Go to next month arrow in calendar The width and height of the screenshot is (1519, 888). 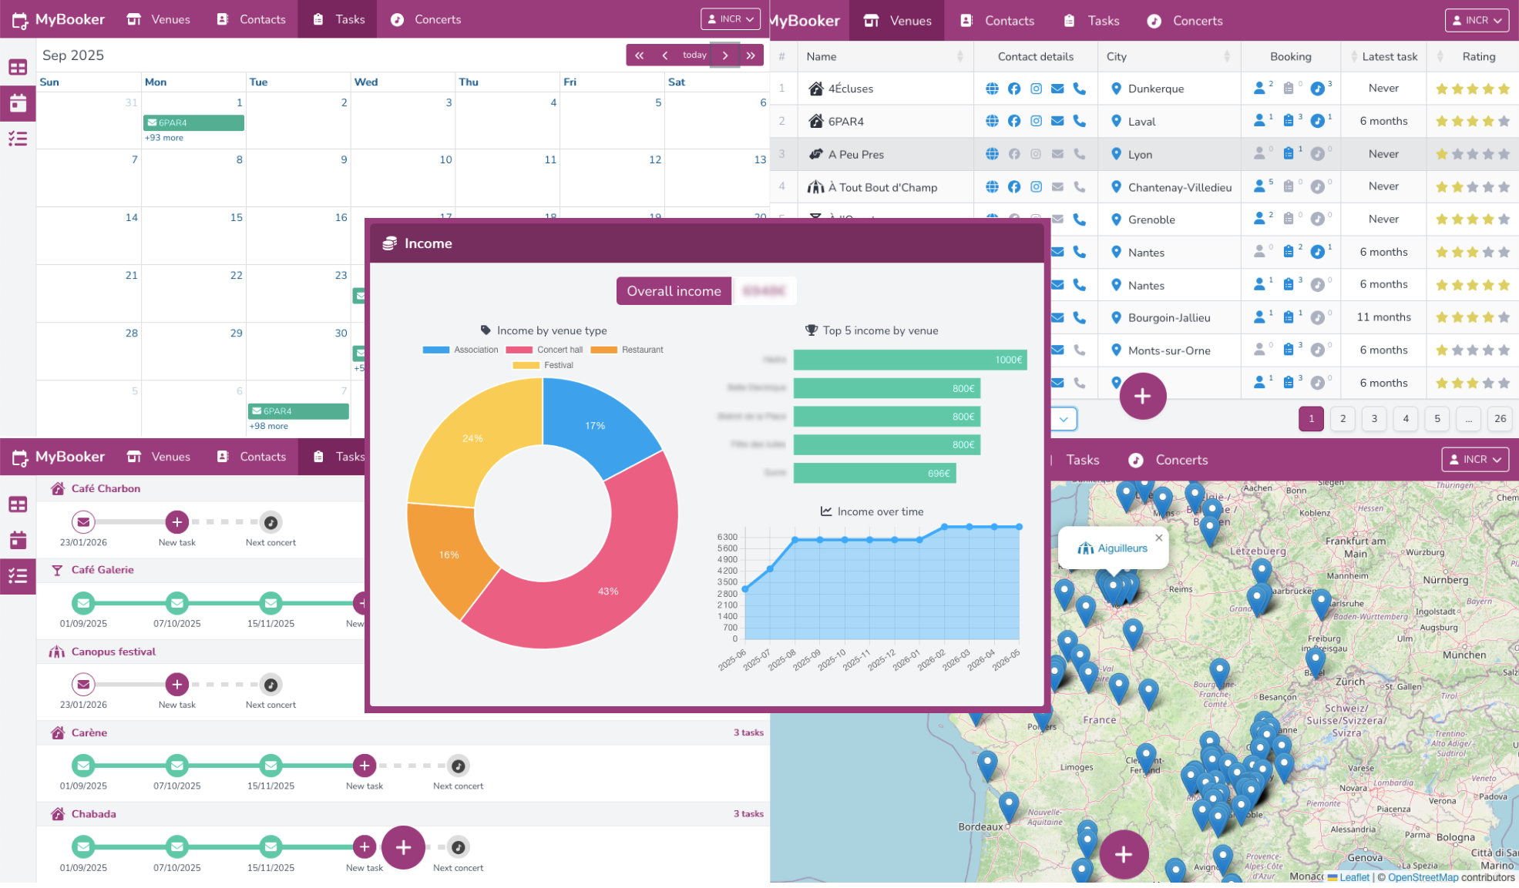click(x=724, y=55)
